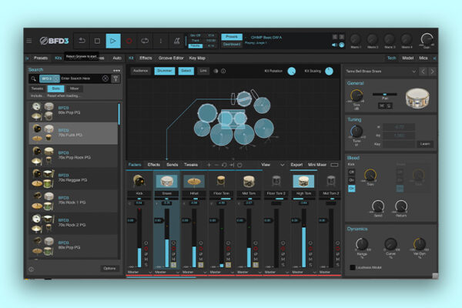Open the Snare channel Master output dropdown
This screenshot has width=462, height=308.
click(x=167, y=272)
